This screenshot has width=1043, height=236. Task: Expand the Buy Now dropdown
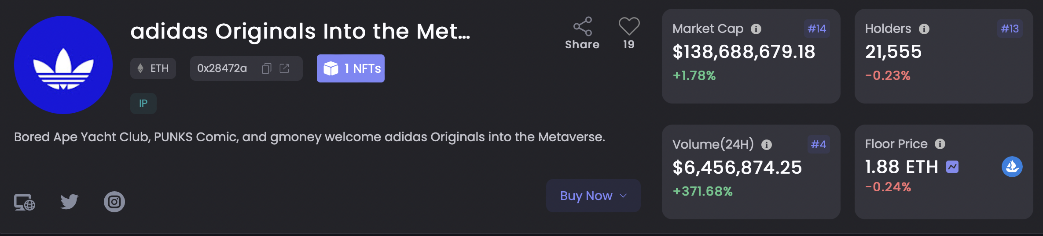click(593, 196)
